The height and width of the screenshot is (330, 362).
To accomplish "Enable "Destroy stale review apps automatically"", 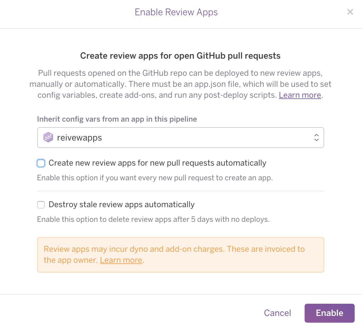I will tap(41, 204).
